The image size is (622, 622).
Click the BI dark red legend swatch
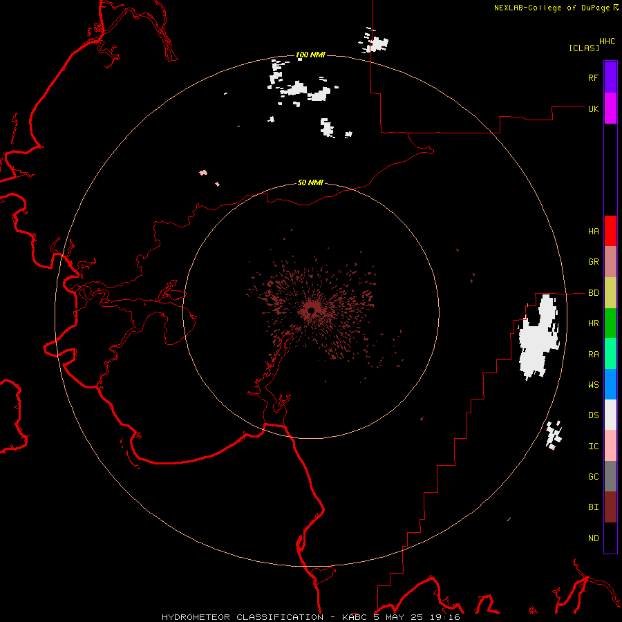click(x=610, y=507)
